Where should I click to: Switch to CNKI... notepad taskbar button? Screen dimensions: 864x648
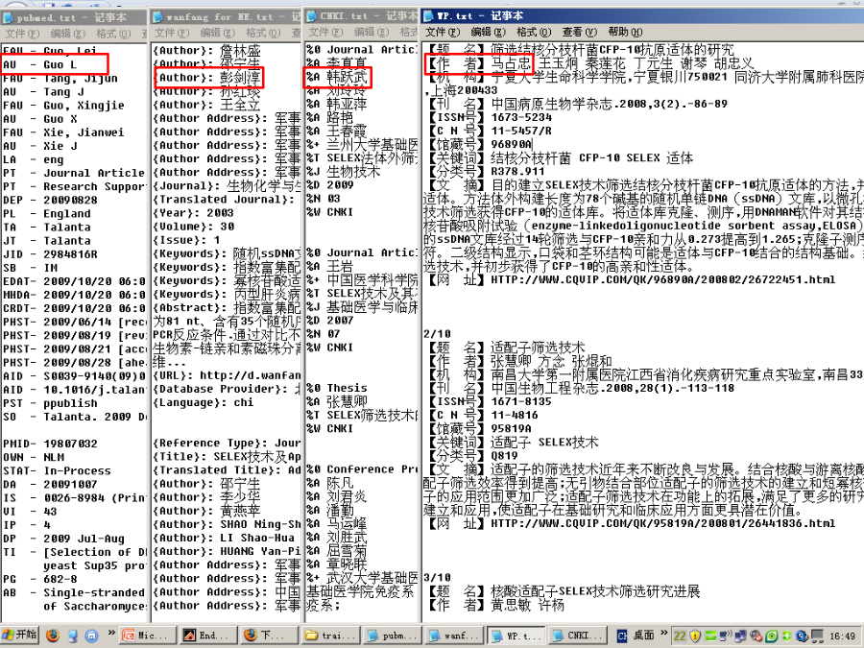[x=578, y=636]
